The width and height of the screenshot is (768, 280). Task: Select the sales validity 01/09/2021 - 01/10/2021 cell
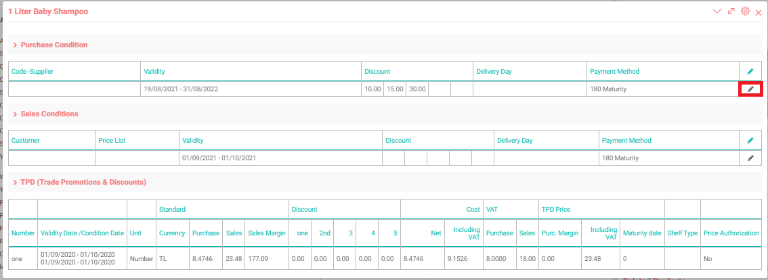(219, 158)
